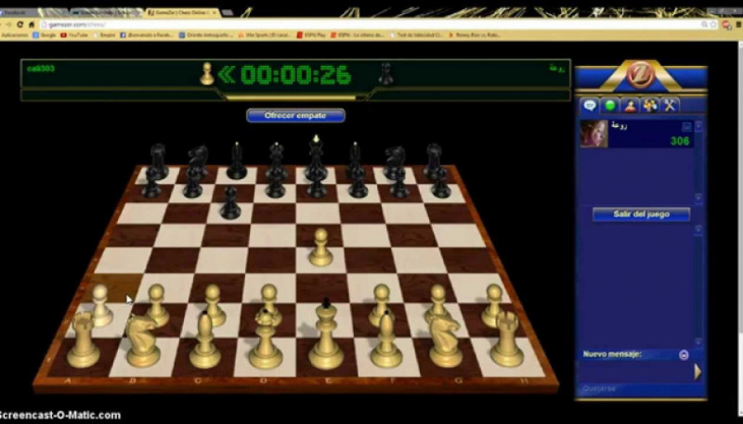This screenshot has height=424, width=743.
Task: Select the white pawn on e4
Action: click(320, 248)
